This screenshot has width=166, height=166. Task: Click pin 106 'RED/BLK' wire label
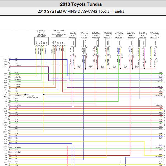(18, 152)
